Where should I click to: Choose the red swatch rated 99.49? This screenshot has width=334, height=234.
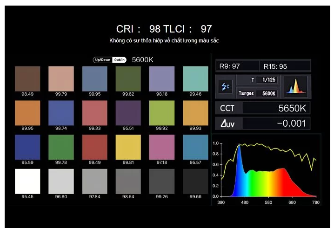point(94,147)
